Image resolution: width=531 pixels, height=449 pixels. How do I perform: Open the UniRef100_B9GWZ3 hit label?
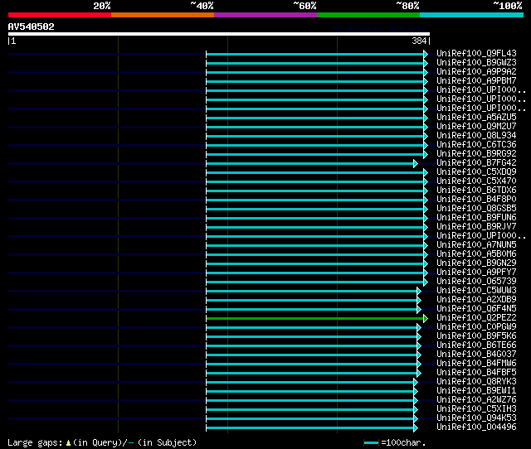[476, 63]
